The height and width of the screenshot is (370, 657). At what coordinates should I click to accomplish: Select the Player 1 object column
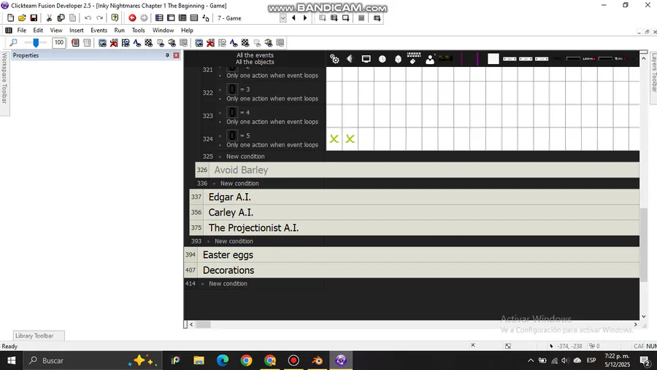coord(430,59)
